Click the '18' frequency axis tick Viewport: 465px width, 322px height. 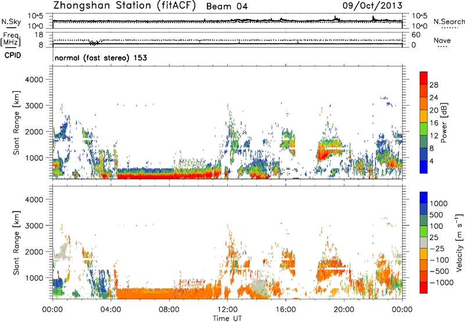point(39,35)
